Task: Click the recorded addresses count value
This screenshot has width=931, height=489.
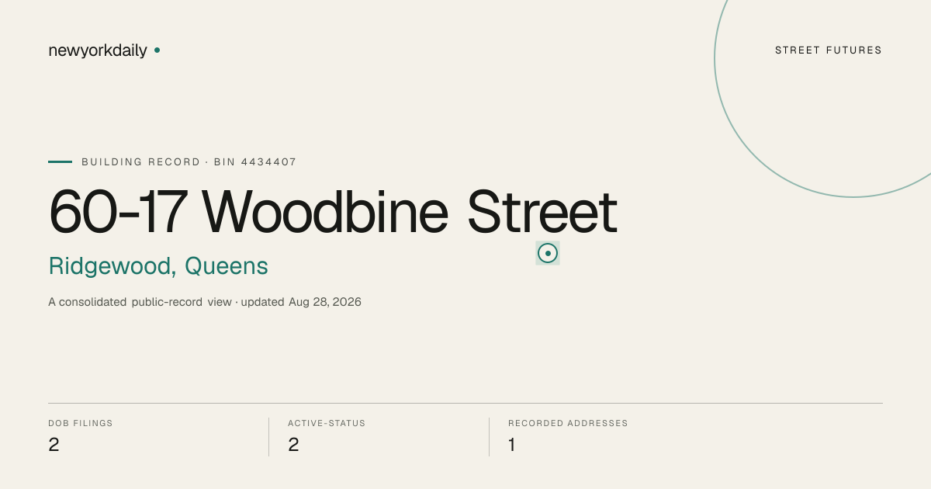Action: coord(512,445)
